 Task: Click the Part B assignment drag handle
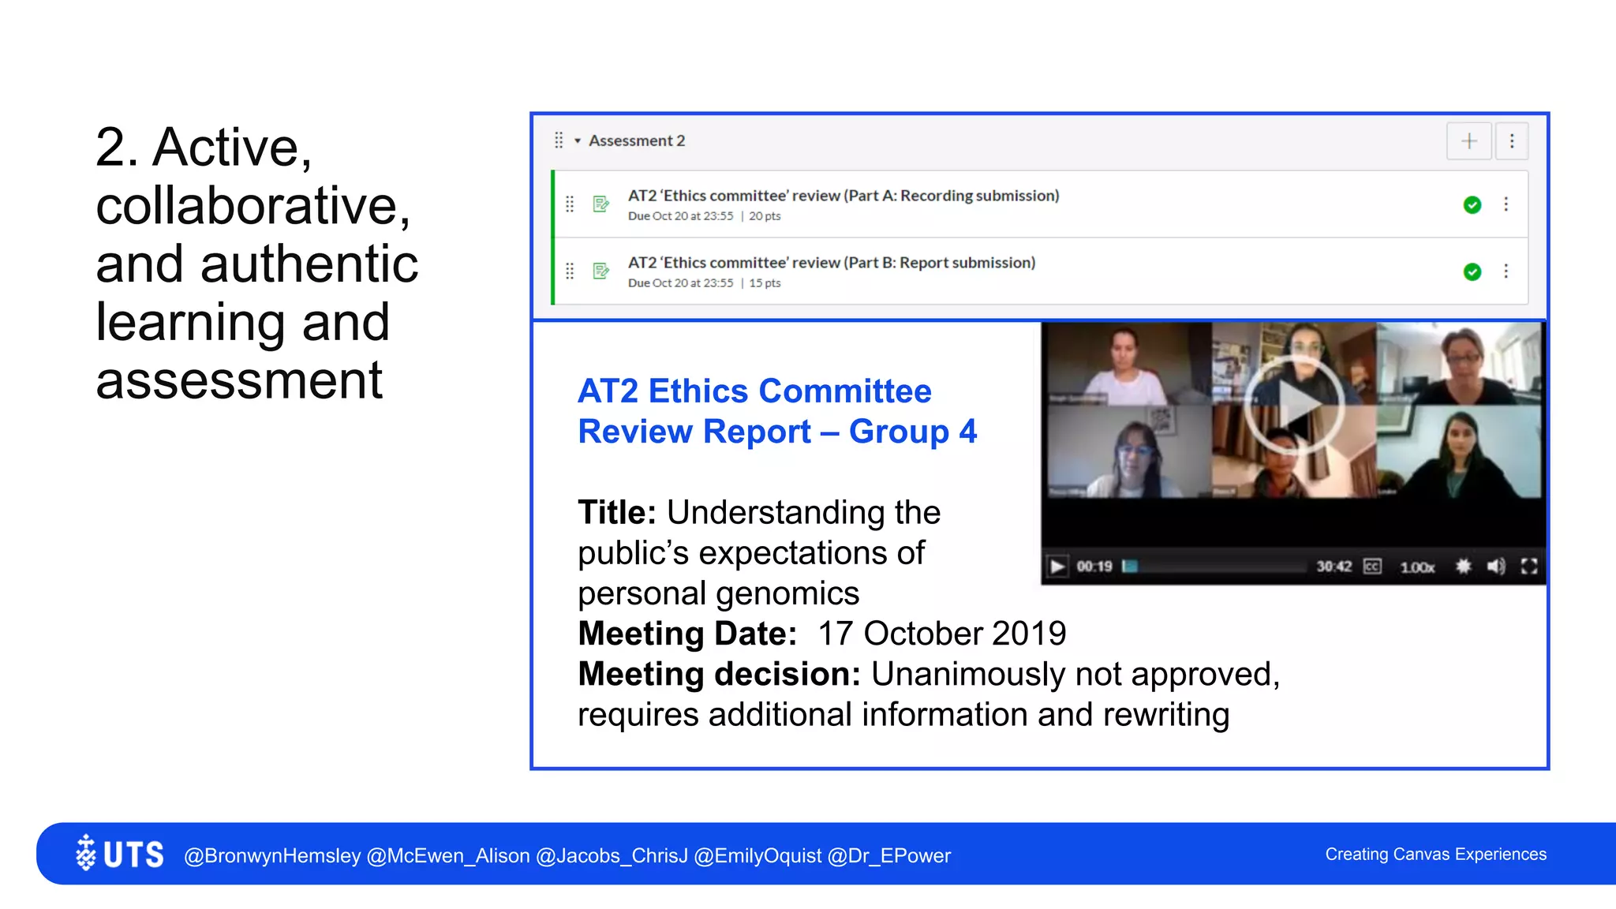(570, 271)
